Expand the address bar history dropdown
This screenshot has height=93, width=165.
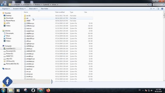(147, 5)
